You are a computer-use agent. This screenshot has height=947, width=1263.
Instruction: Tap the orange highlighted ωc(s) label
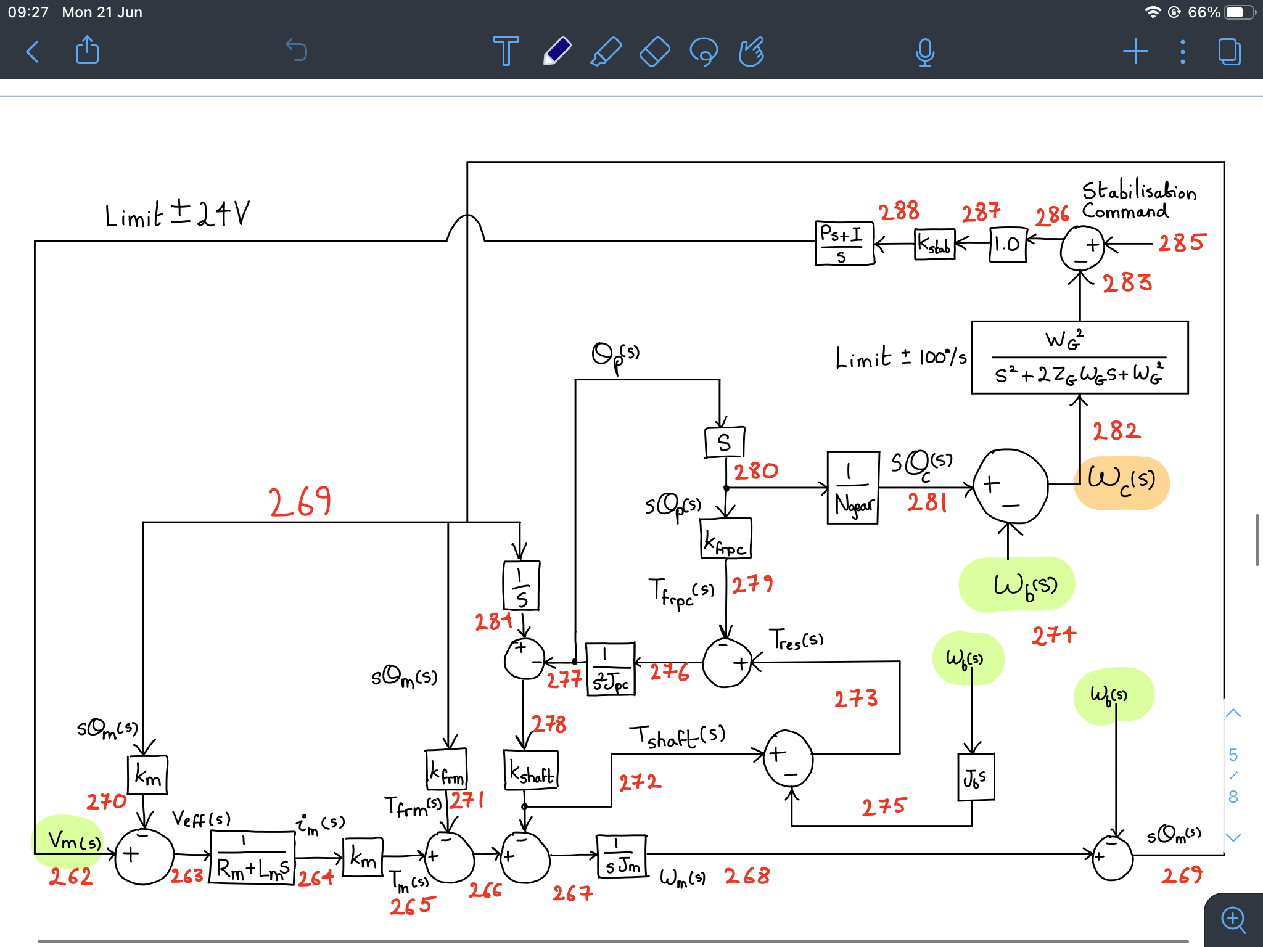coord(1122,482)
